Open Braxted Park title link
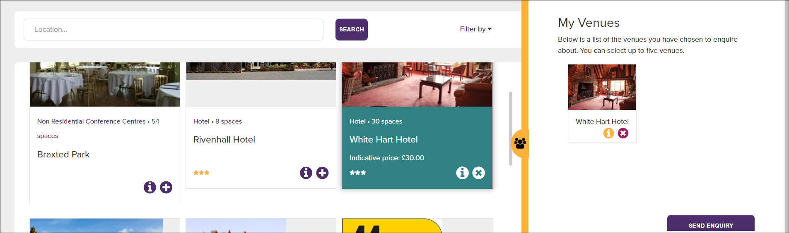 coord(63,155)
